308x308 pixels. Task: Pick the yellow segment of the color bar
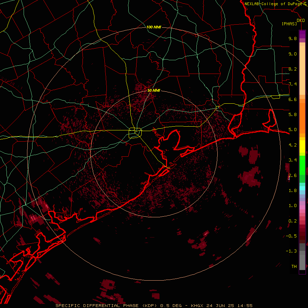click(302, 146)
